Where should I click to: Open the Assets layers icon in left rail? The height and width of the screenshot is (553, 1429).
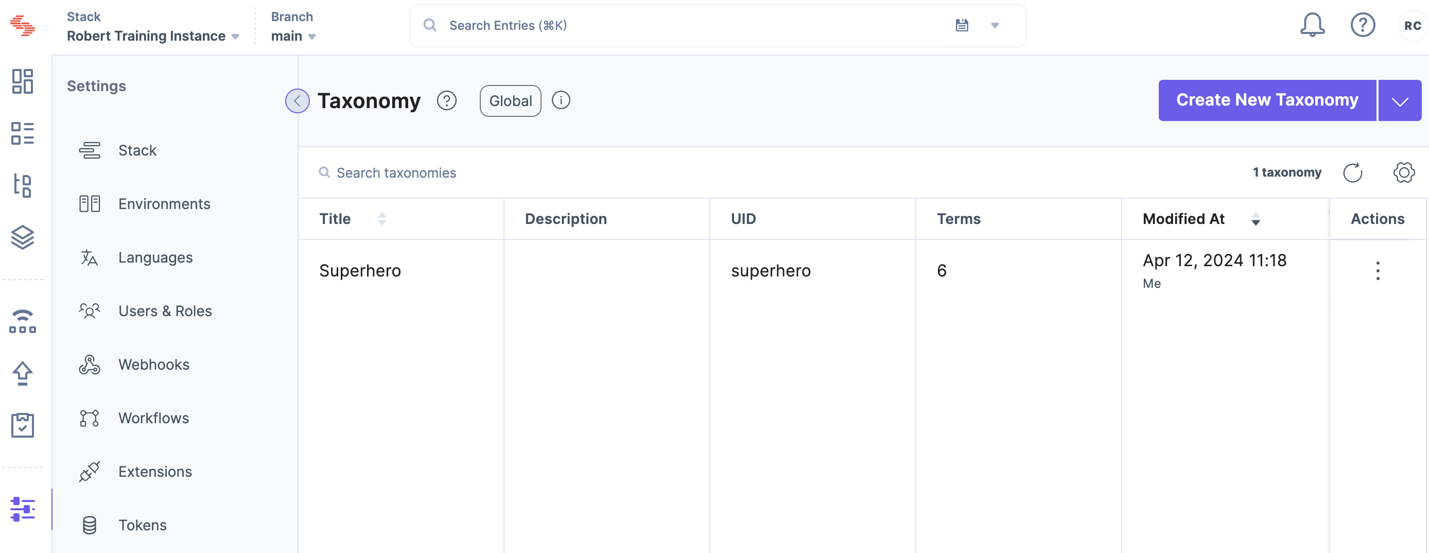[23, 237]
